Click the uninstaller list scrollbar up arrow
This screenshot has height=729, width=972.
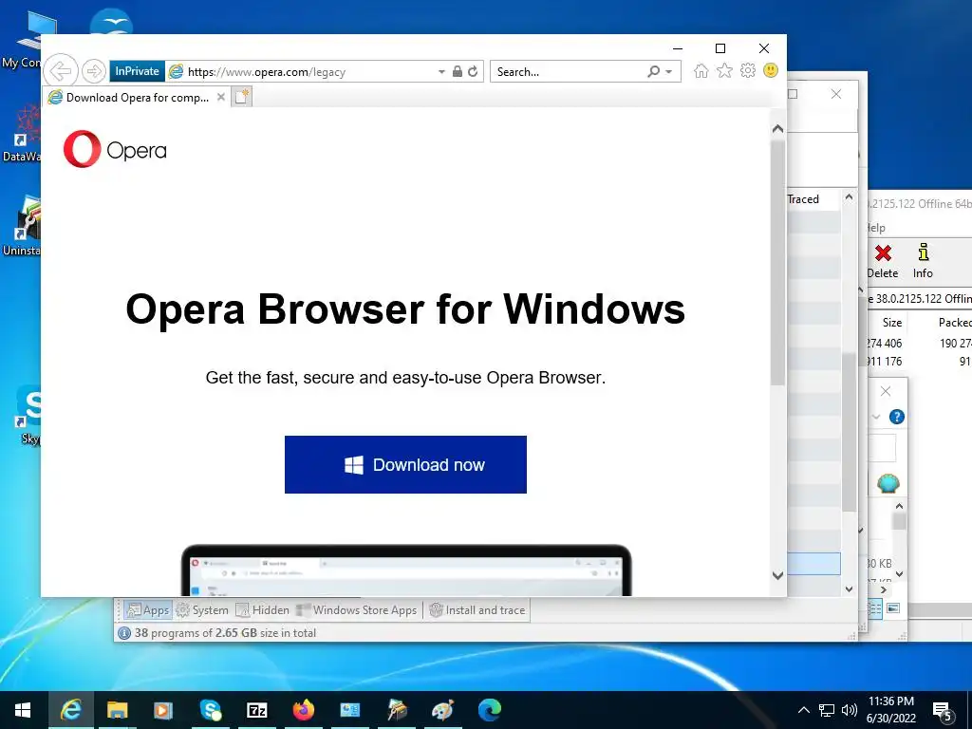coord(849,197)
